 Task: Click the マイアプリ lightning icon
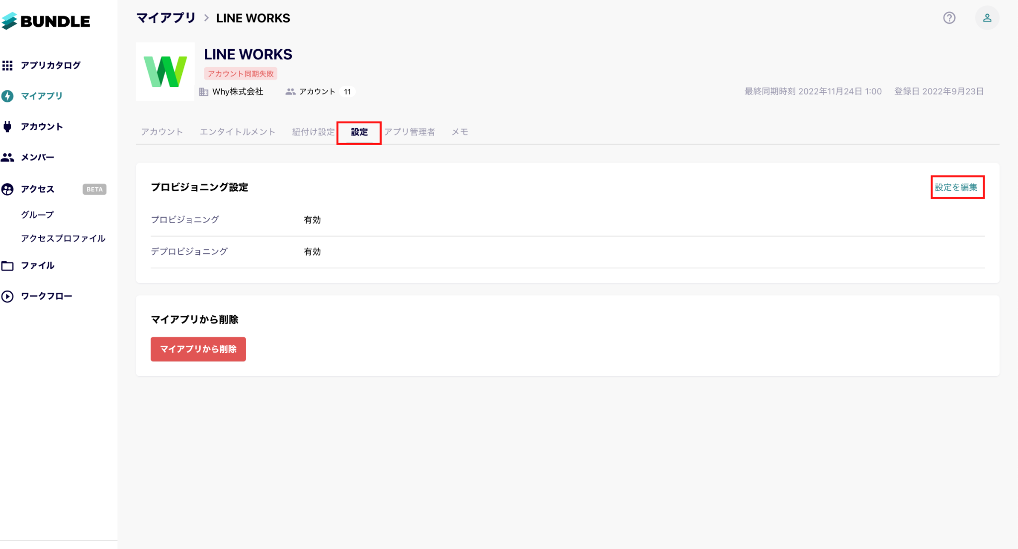[7, 96]
